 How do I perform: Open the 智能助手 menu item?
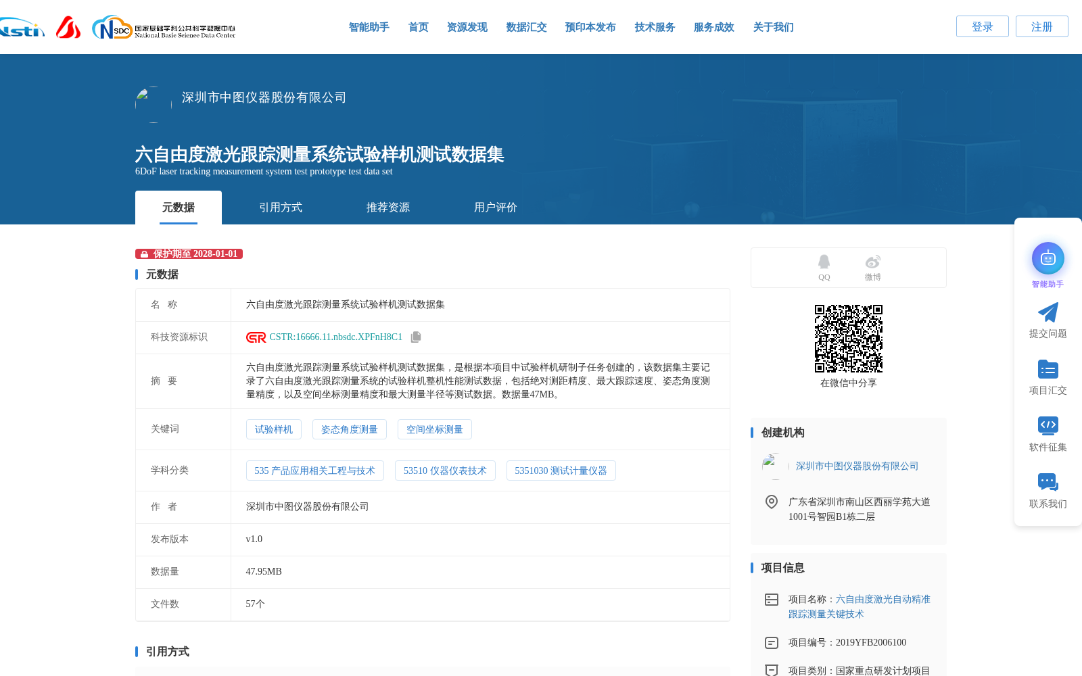pos(369,27)
